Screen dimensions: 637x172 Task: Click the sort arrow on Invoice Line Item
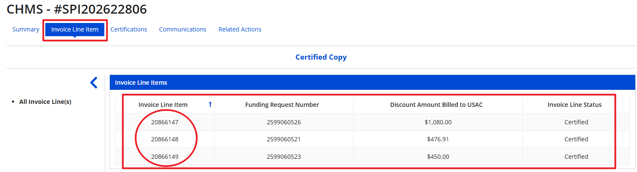tap(210, 105)
